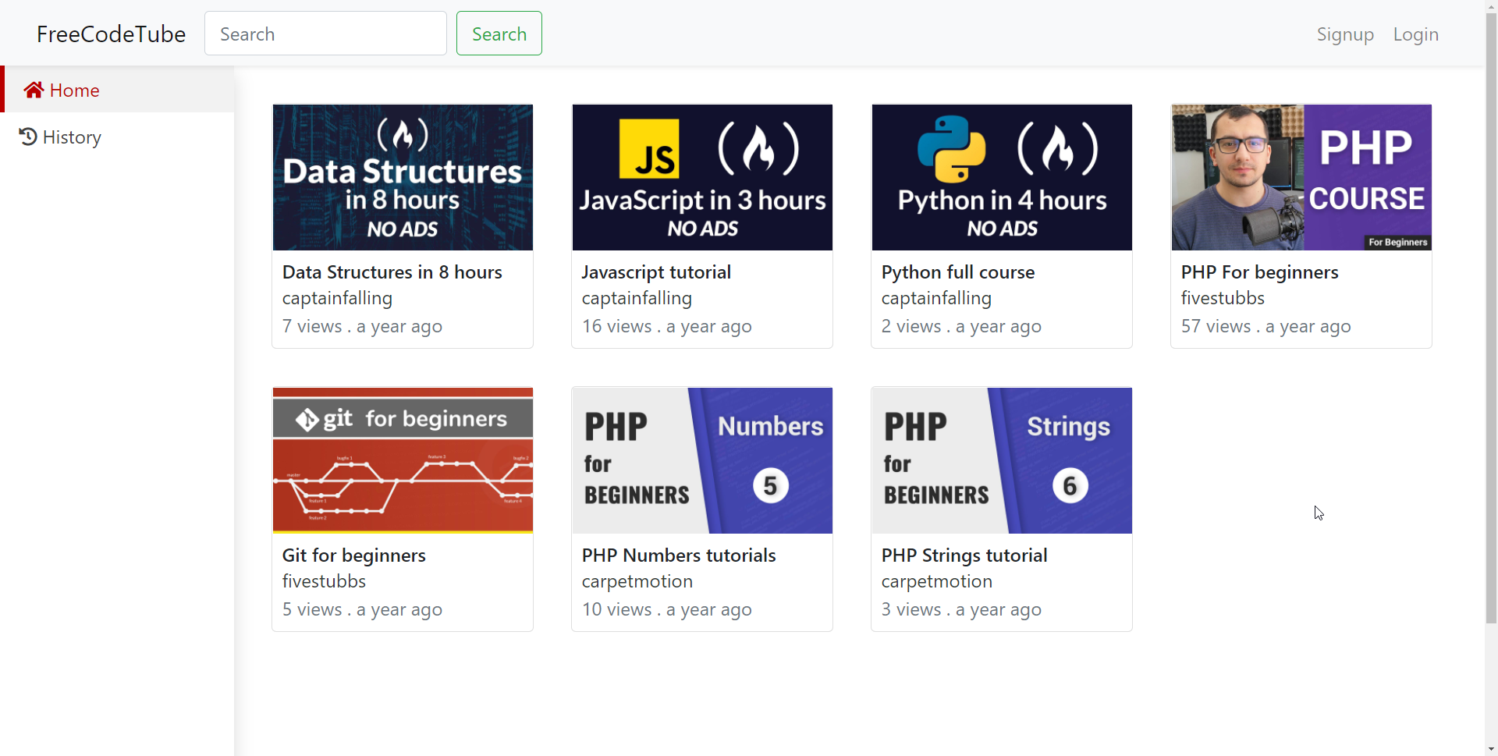Click the PHP For beginners title
1498x756 pixels.
pos(1259,272)
